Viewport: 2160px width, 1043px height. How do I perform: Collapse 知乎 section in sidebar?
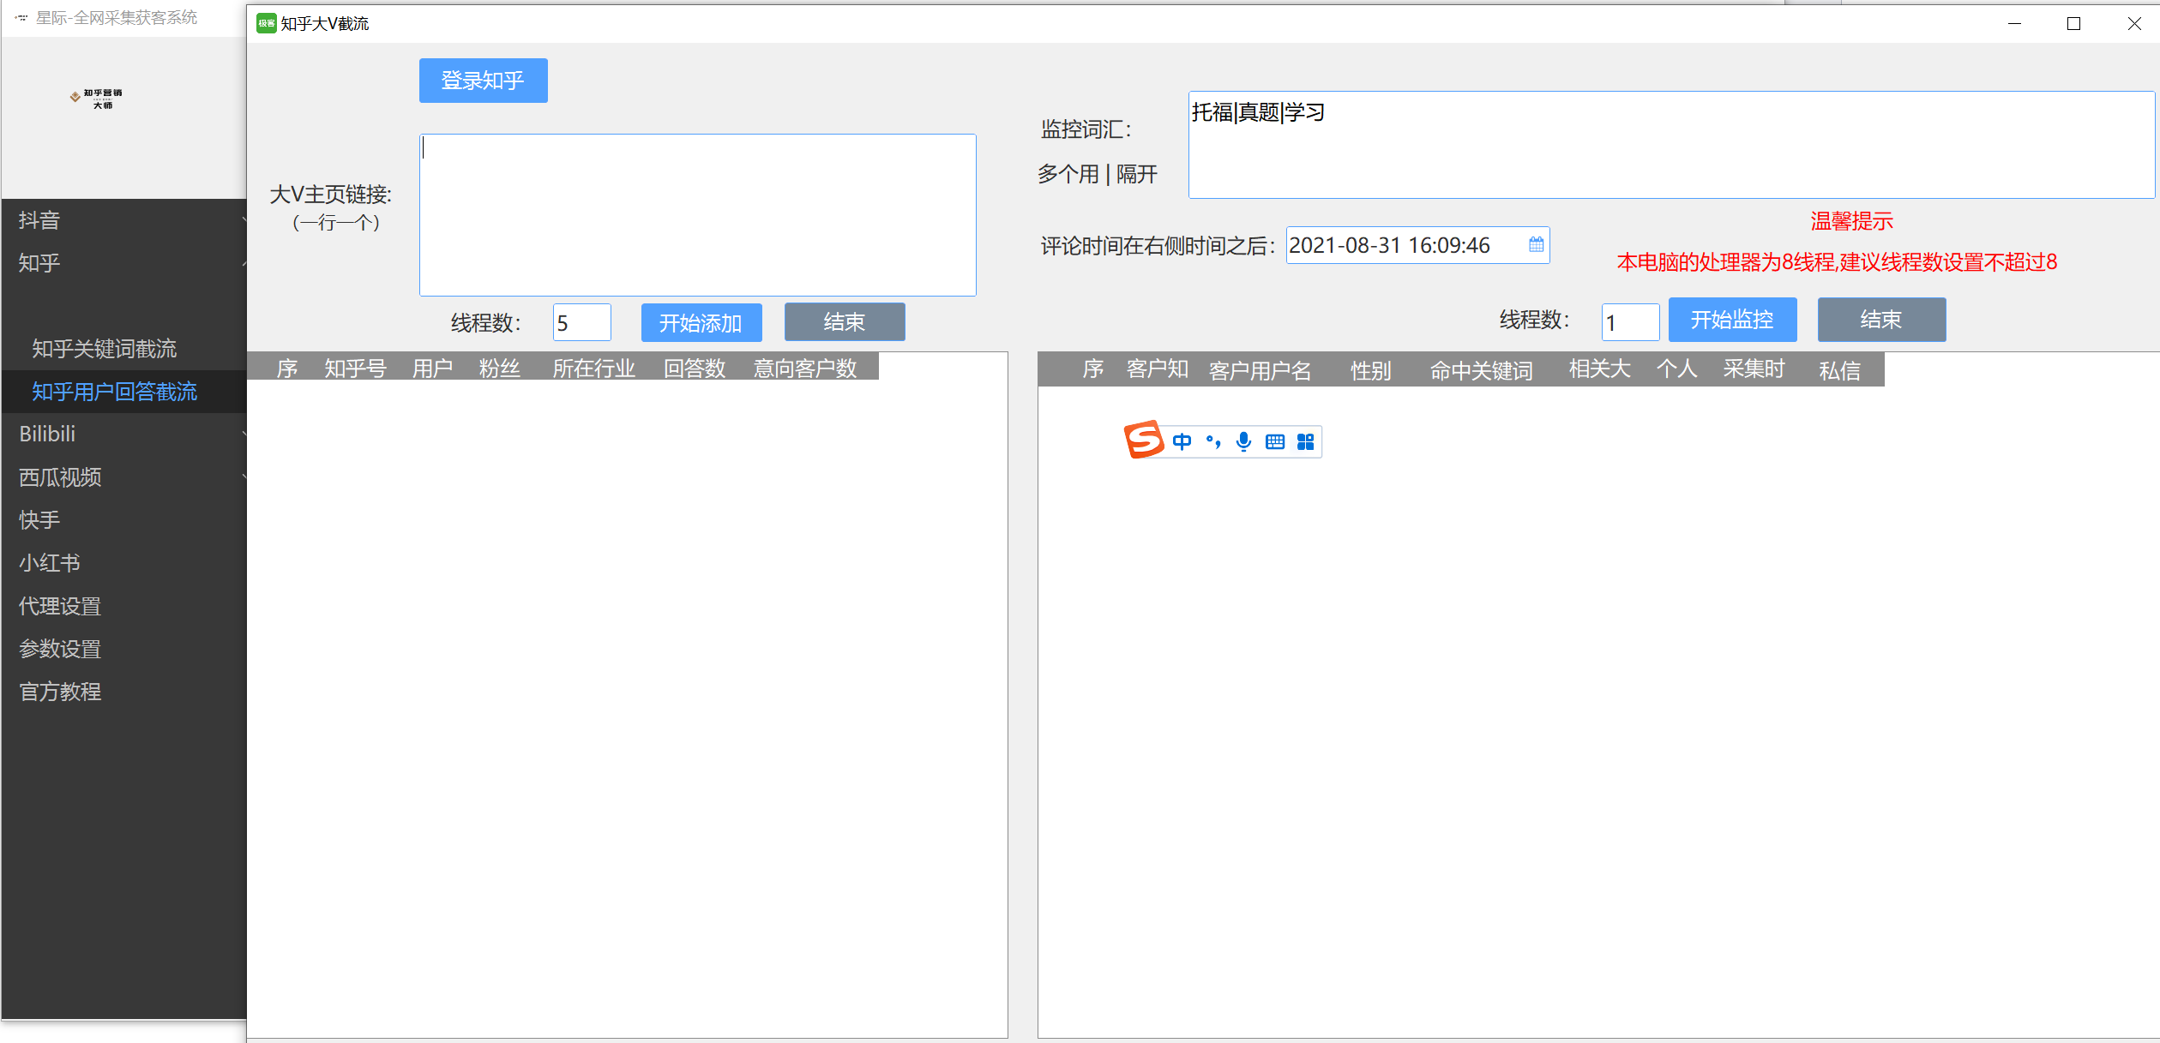(x=124, y=263)
